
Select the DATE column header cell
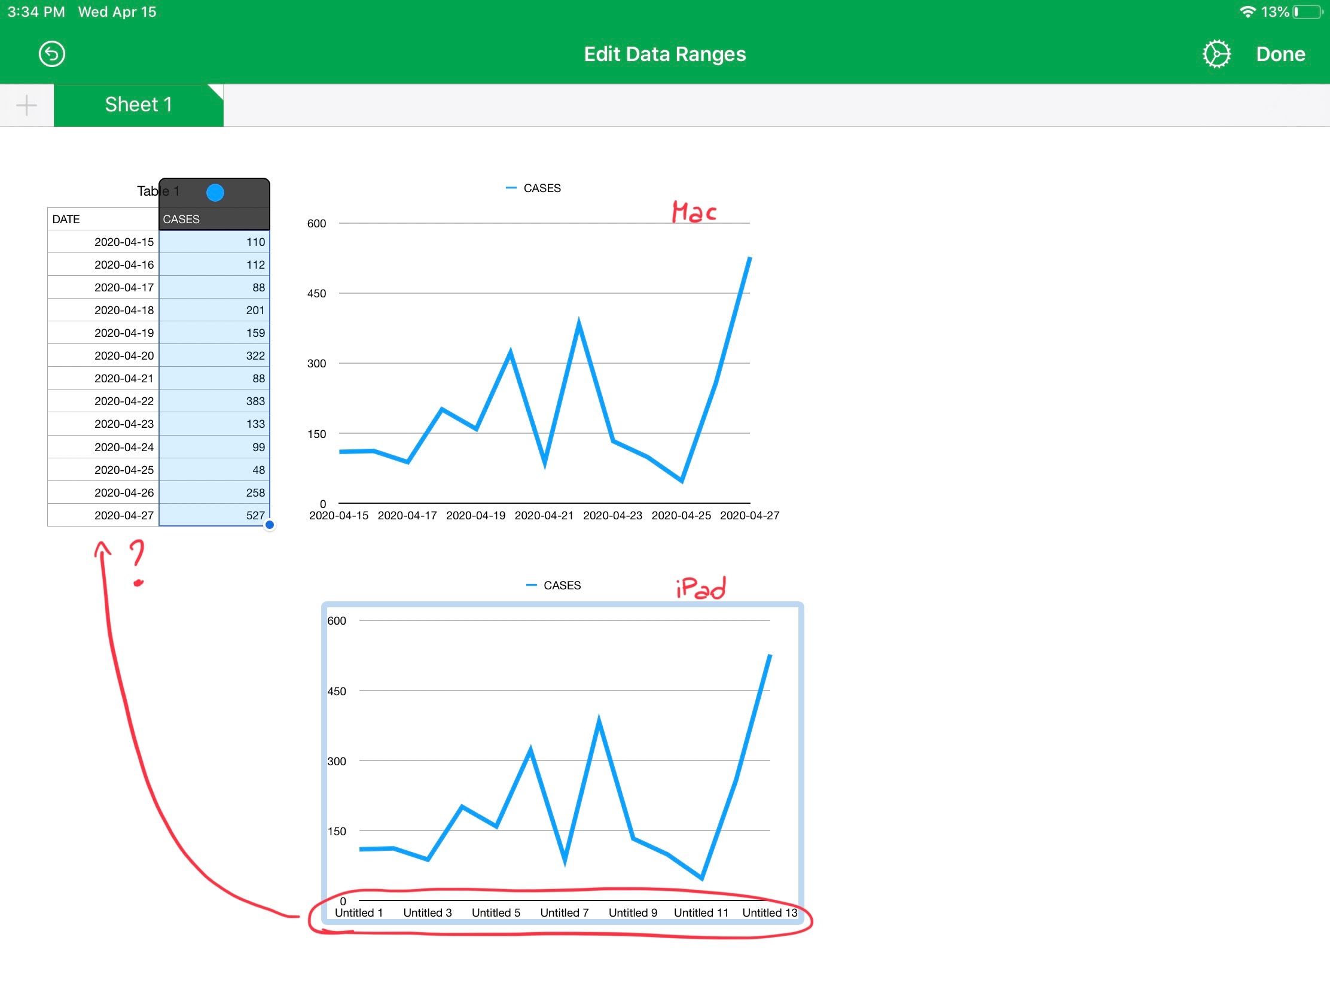click(x=103, y=219)
